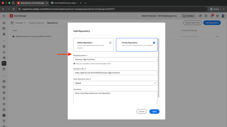227x127 pixels.
Task: Click the ATTACHED PIPELINES column header
Action: (x=189, y=30)
